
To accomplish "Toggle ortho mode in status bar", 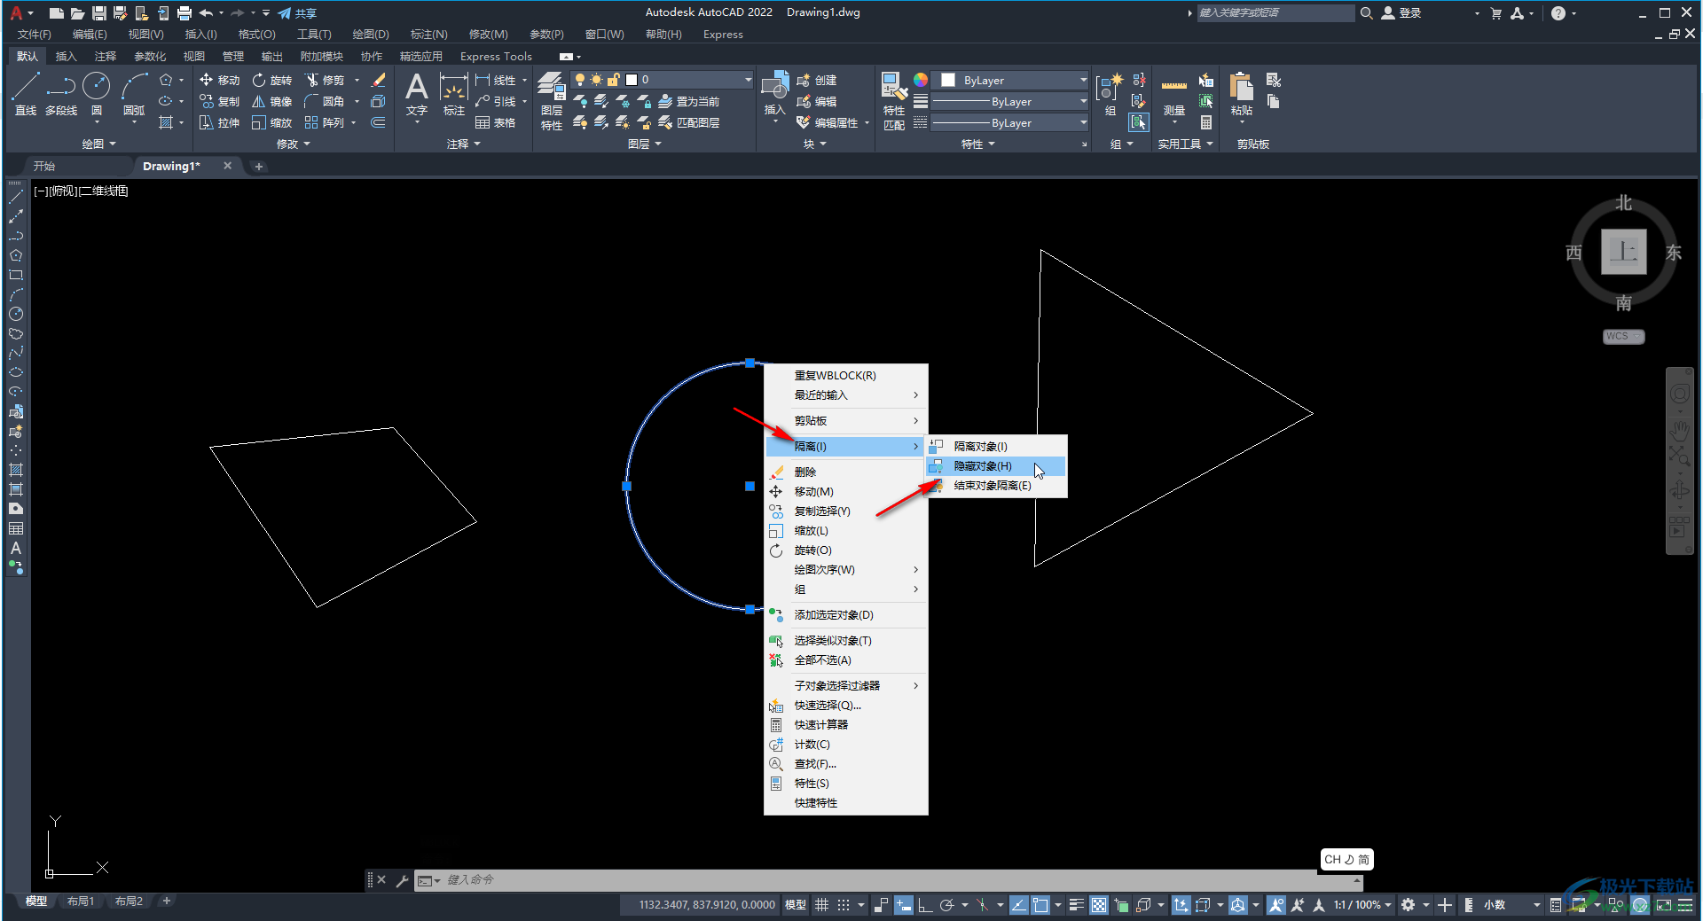I will (x=925, y=905).
